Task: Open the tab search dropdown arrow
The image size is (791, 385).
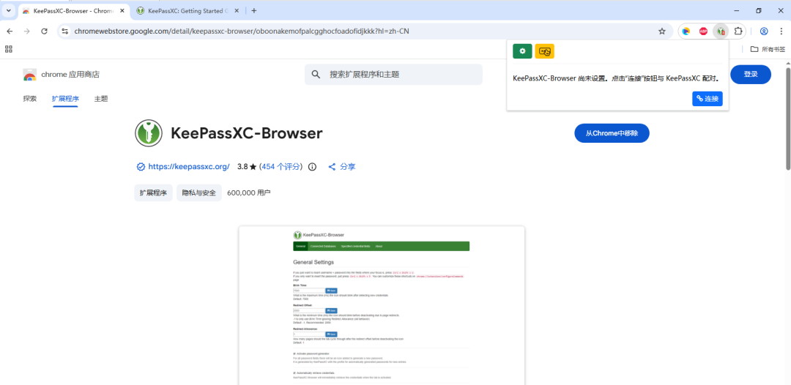Action: click(8, 10)
